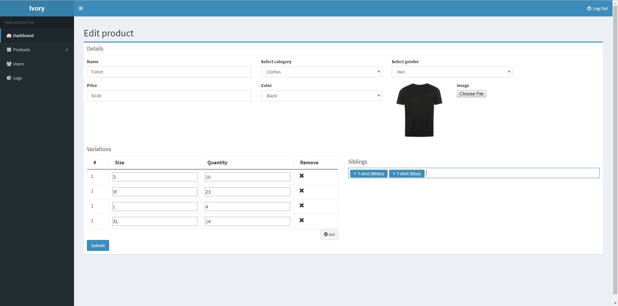The width and height of the screenshot is (618, 306).
Task: Remove the size M variation row
Action: click(302, 191)
